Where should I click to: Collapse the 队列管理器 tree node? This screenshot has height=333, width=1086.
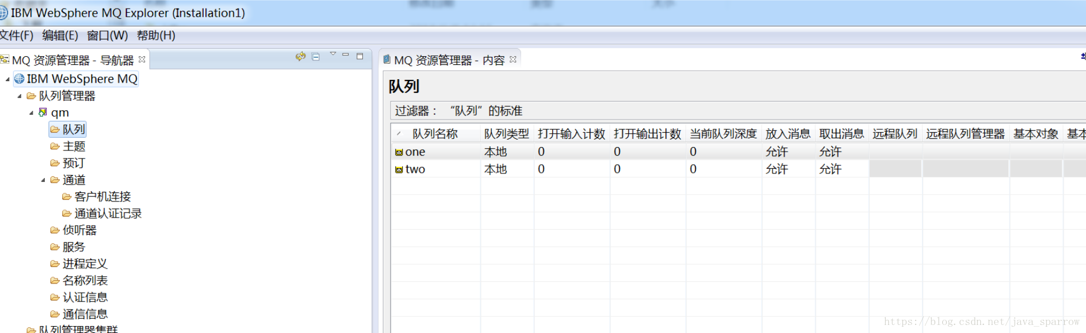click(20, 96)
